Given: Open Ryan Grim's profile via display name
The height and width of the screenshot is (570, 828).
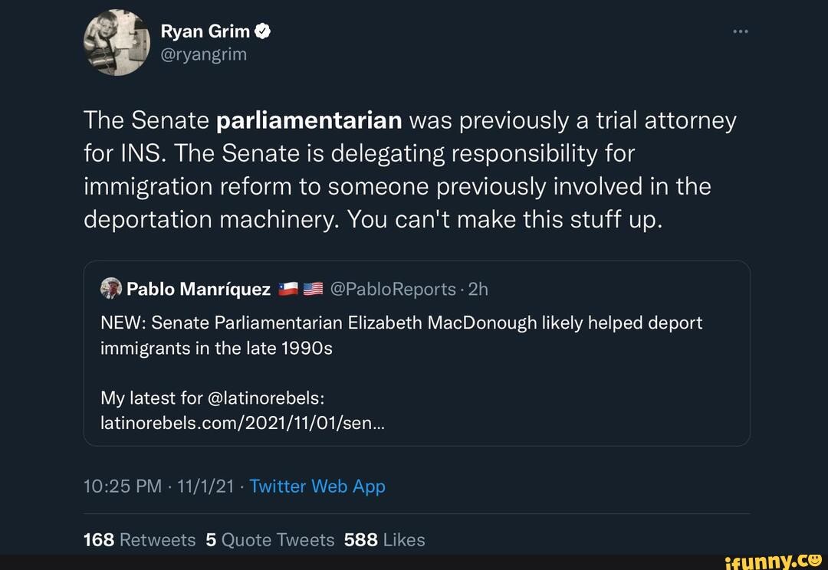Looking at the screenshot, I should (x=205, y=31).
